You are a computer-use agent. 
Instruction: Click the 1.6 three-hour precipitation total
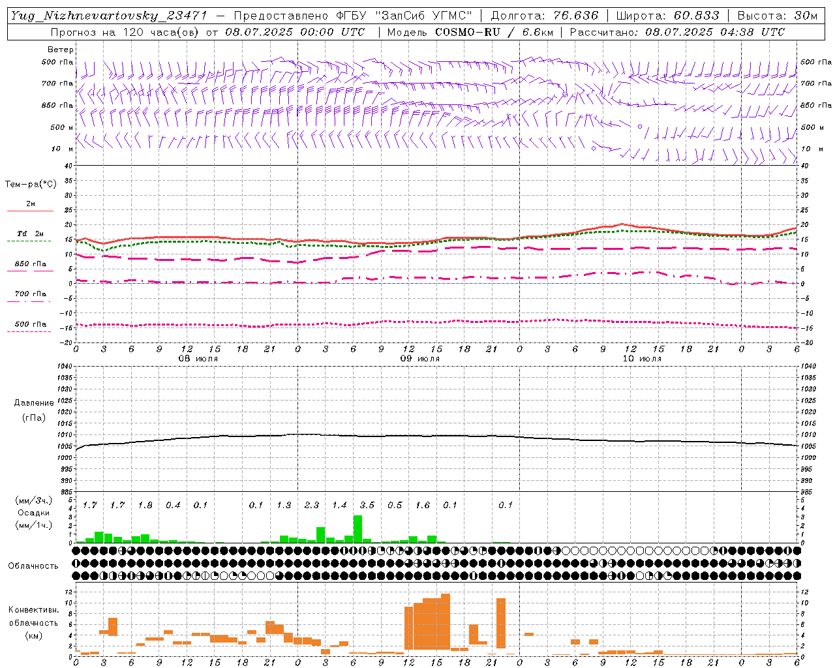coord(423,506)
